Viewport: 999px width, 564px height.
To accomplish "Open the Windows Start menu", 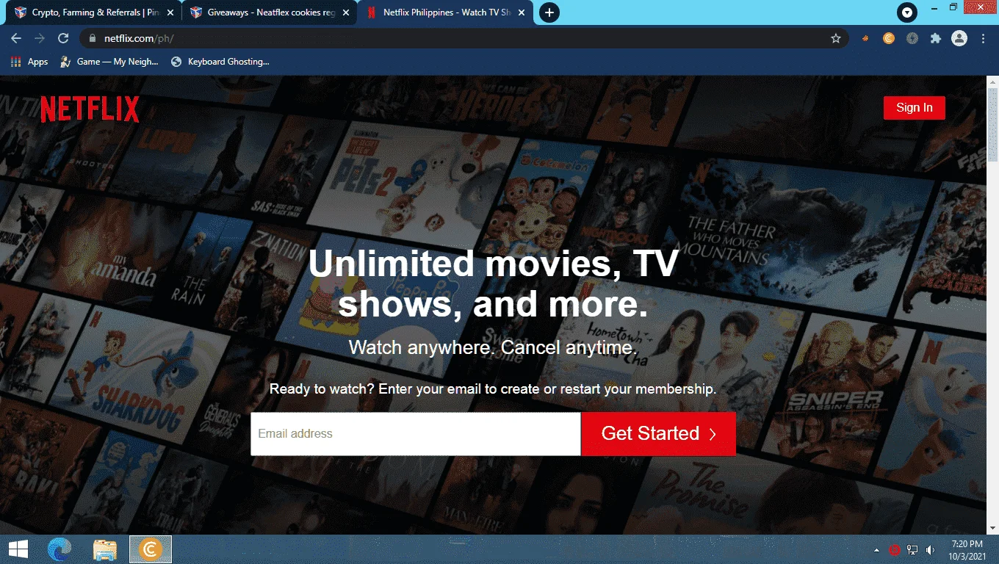I will pyautogui.click(x=18, y=549).
